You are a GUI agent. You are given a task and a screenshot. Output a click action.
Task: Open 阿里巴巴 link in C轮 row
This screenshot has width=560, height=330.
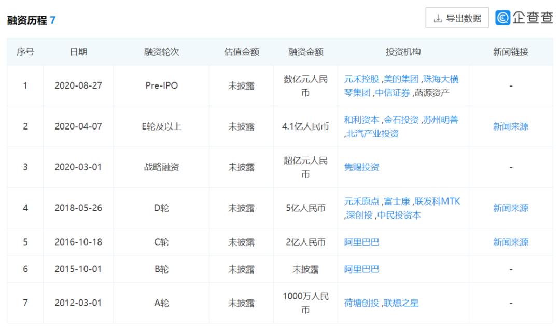pyautogui.click(x=361, y=242)
